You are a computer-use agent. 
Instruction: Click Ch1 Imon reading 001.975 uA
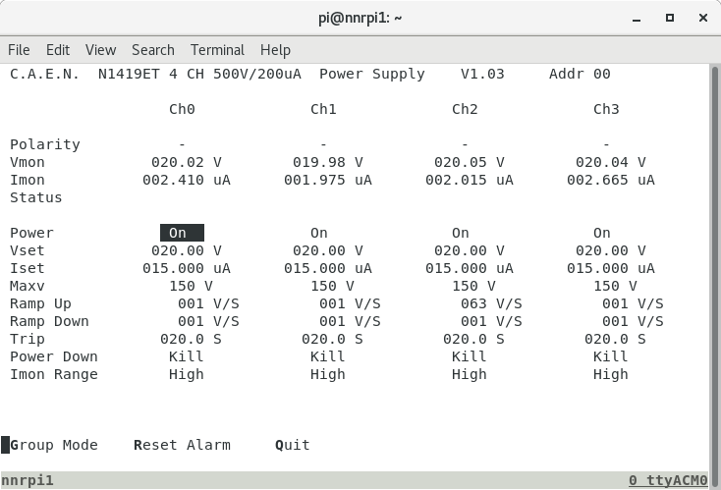[x=328, y=180]
